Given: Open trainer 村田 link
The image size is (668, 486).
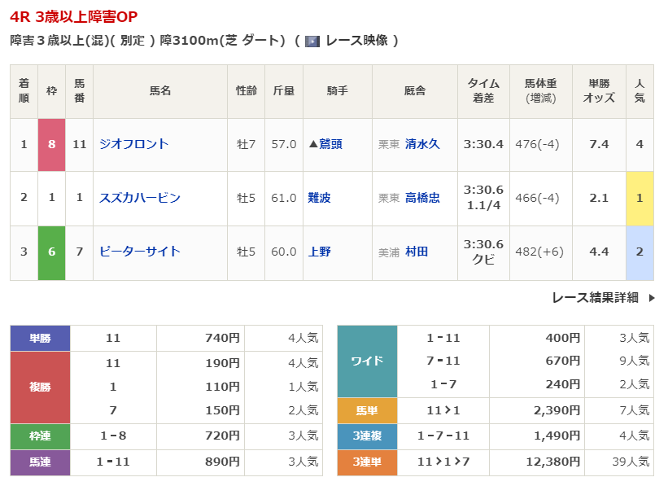Looking at the screenshot, I should pyautogui.click(x=416, y=252).
